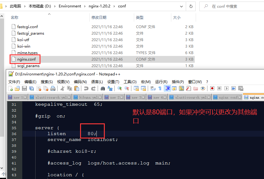Toggle synchronized vertical scrolling

(x=136, y=88)
